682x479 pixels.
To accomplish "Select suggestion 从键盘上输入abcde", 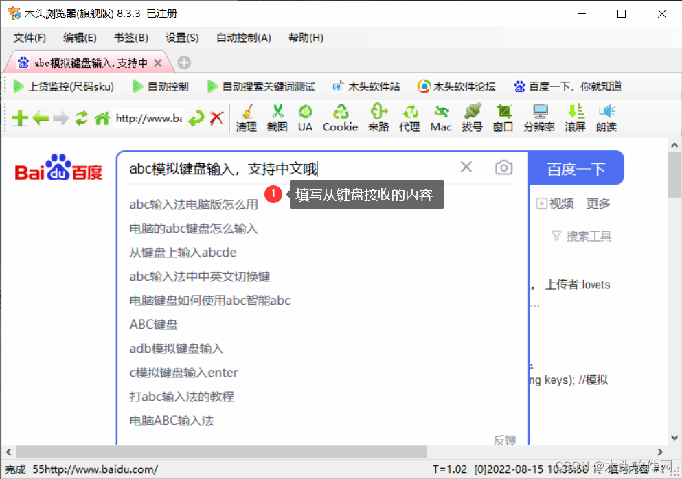I will [x=183, y=253].
